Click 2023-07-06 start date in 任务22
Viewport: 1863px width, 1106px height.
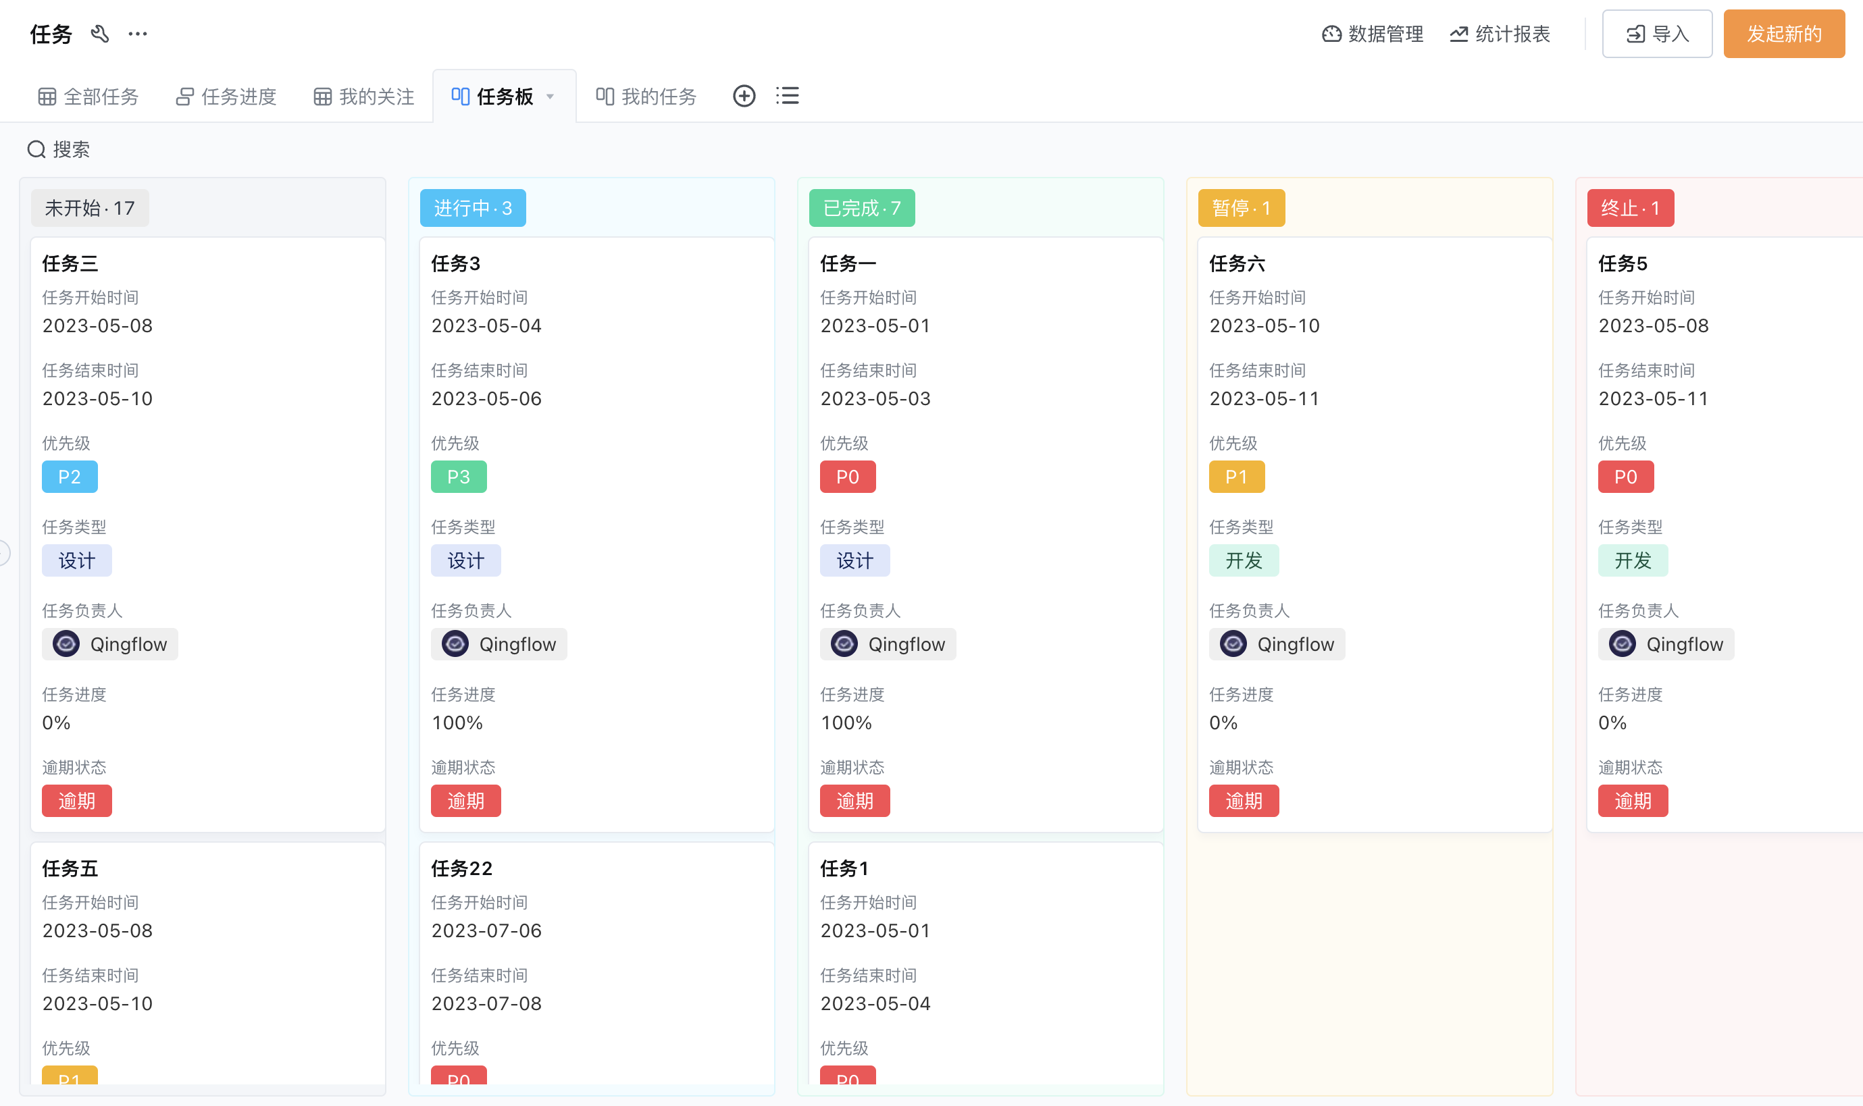point(487,931)
